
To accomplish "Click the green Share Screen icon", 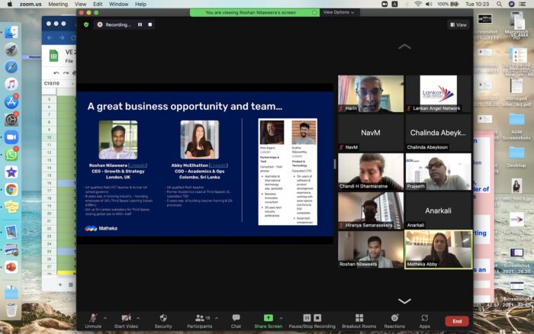I will (268, 317).
